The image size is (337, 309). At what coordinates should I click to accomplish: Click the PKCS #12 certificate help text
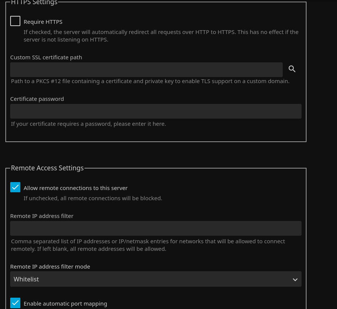click(x=150, y=81)
